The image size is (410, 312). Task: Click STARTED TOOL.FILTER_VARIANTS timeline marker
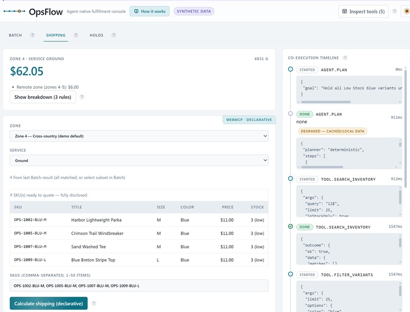coord(291,274)
